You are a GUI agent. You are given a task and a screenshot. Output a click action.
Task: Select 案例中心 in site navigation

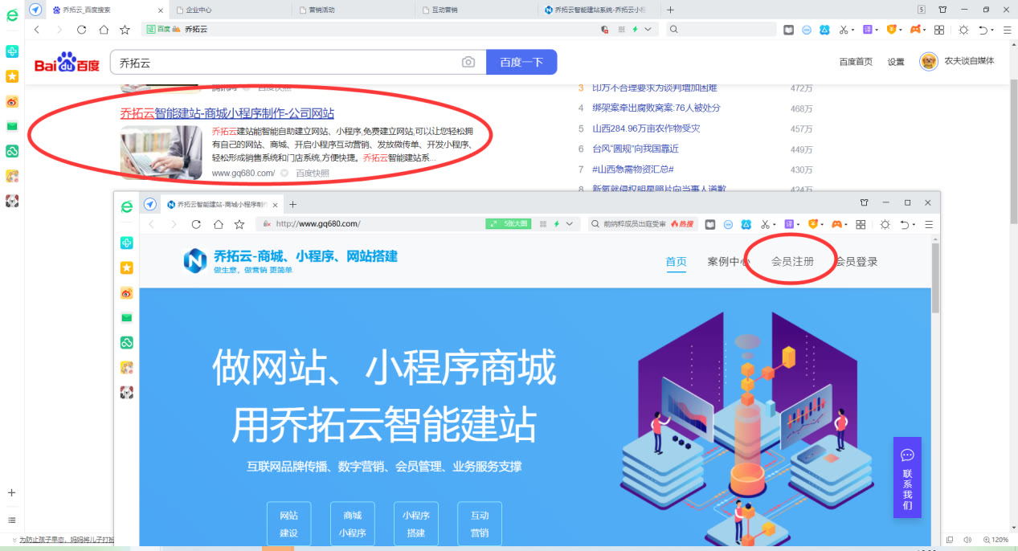[729, 261]
